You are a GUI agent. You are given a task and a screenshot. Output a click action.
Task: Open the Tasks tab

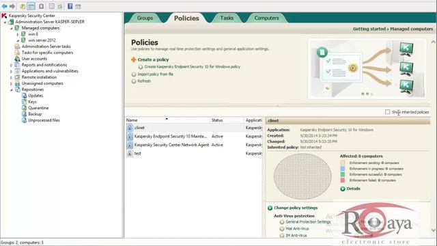(227, 18)
